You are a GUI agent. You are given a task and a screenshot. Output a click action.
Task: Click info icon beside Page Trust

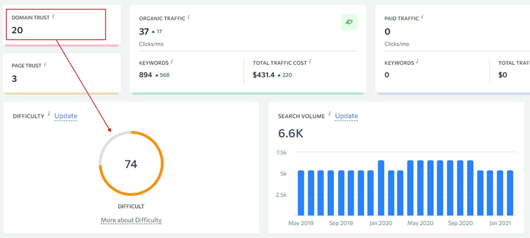[x=45, y=64]
